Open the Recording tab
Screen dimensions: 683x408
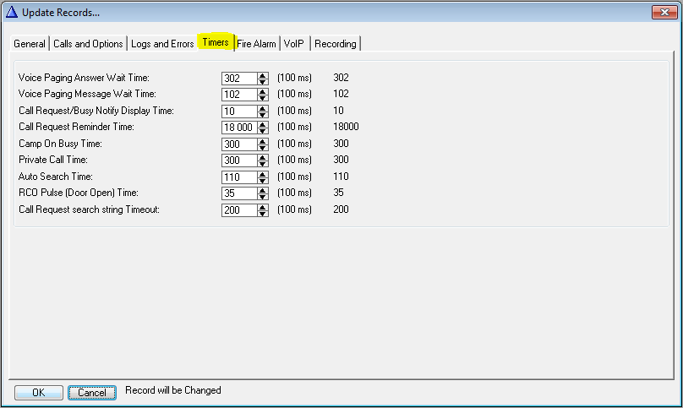pos(336,44)
